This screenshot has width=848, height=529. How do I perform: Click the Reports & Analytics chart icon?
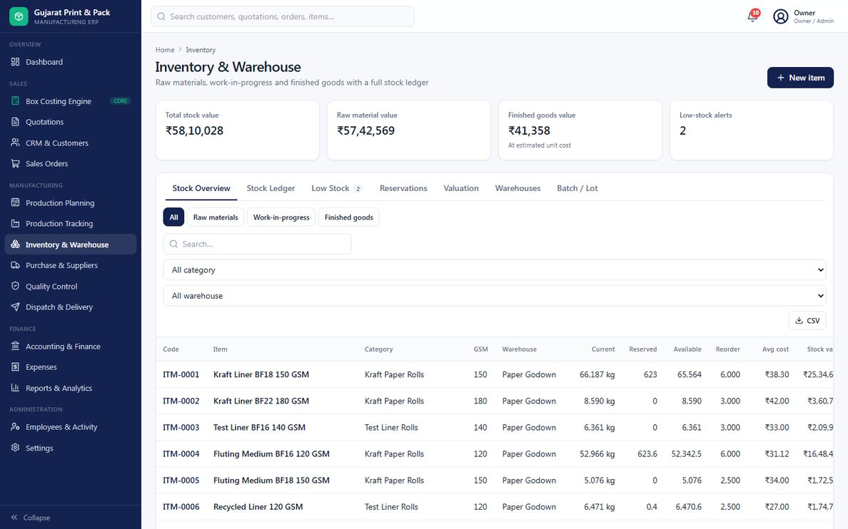coord(15,388)
